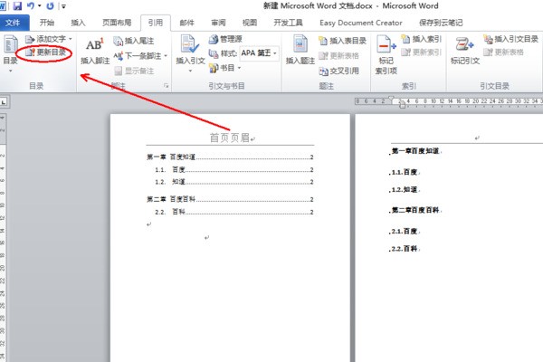The height and width of the screenshot is (362, 543).
Task: Open the 脚注 group dialog launcher
Action: pyautogui.click(x=167, y=86)
